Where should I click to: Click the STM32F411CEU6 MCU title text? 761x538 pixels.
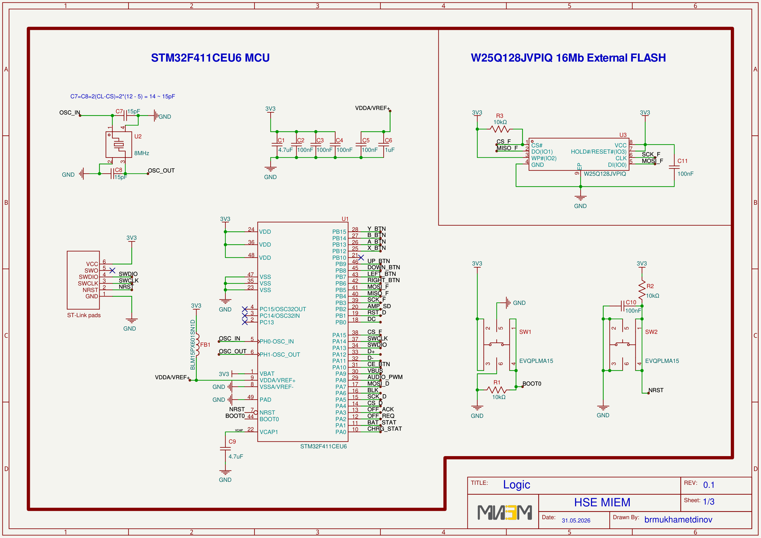point(210,58)
